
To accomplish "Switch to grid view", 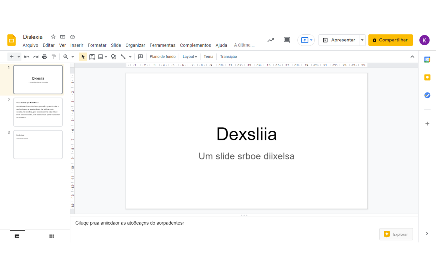I will click(52, 236).
